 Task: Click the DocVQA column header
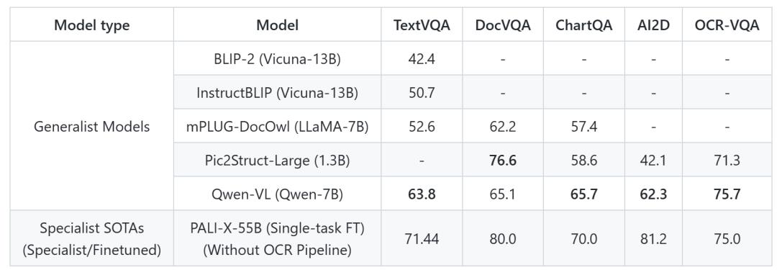coord(502,24)
